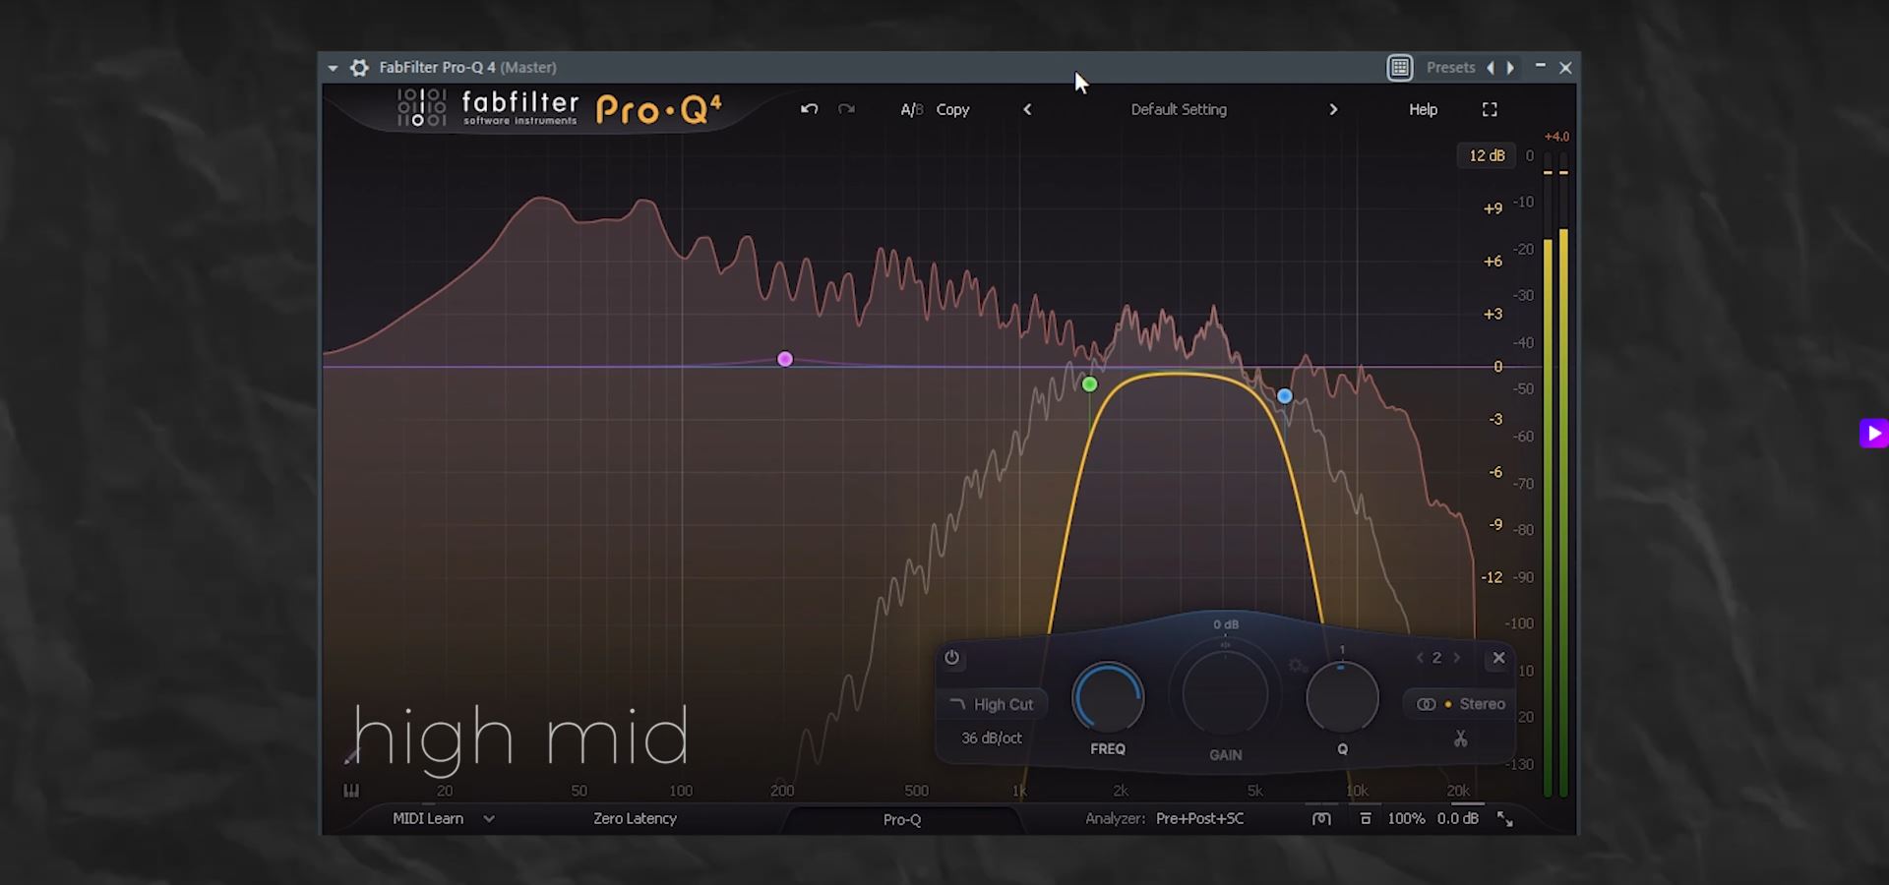This screenshot has width=1889, height=885.
Task: Enter full screen mode
Action: click(x=1490, y=110)
